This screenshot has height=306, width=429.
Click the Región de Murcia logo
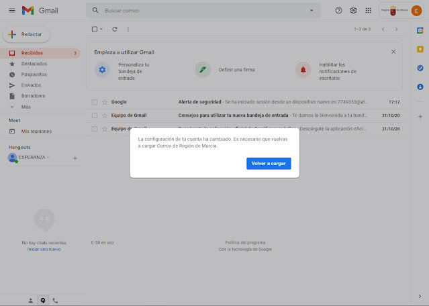tap(395, 10)
